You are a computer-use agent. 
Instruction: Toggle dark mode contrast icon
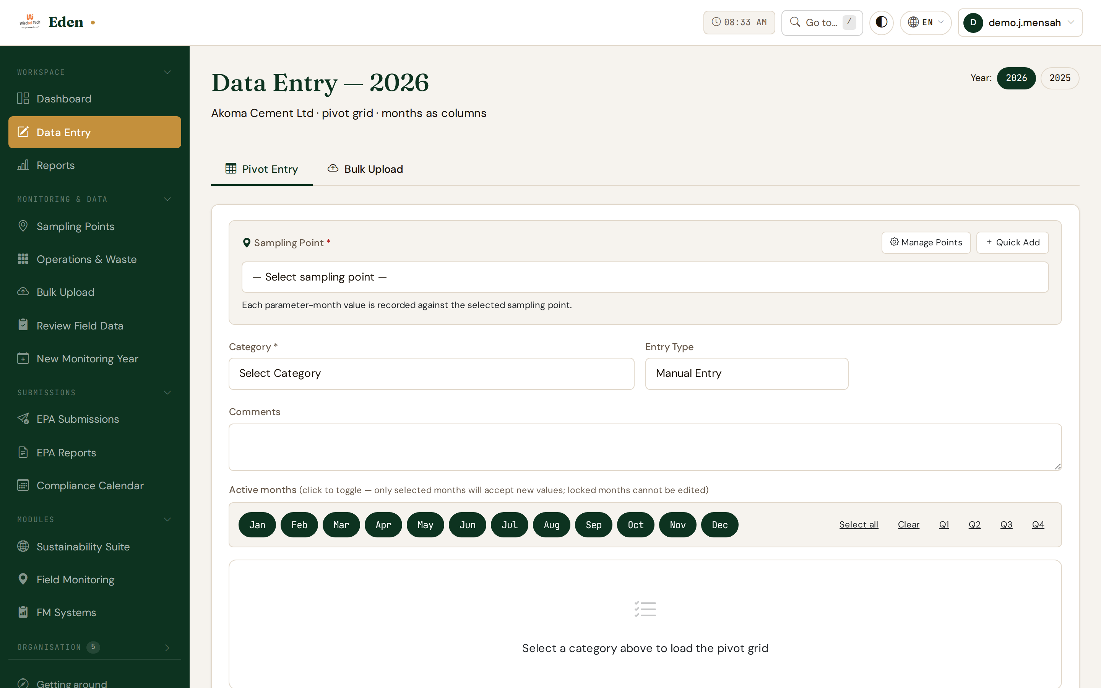click(881, 22)
